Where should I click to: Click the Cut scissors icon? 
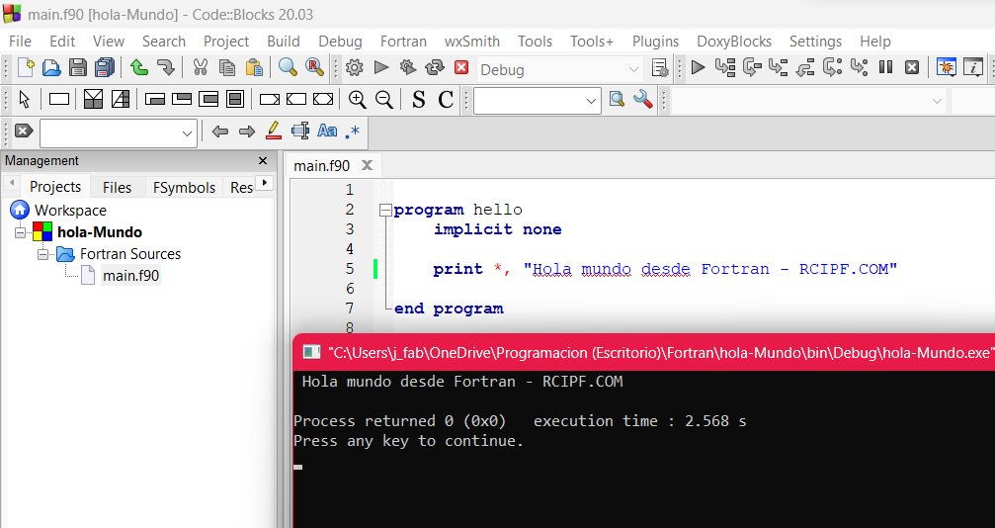[x=200, y=68]
